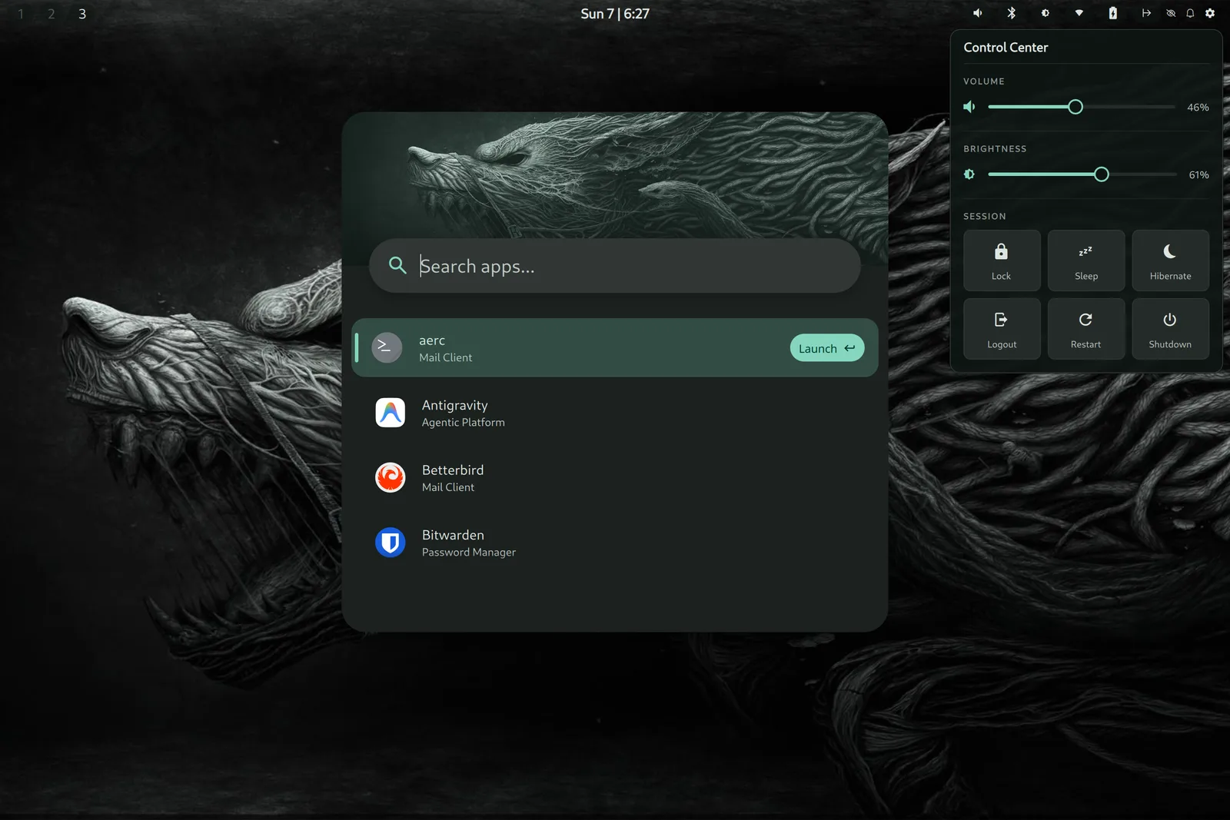Click brightness sun icon in Control Center
The height and width of the screenshot is (820, 1230).
point(969,174)
